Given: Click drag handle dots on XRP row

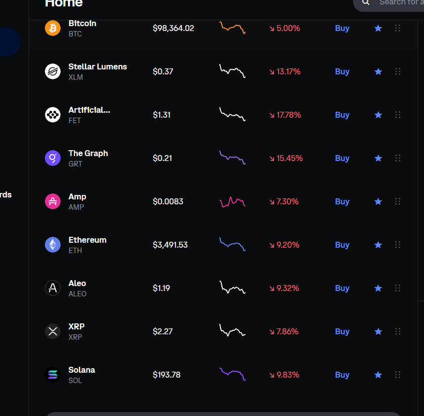Looking at the screenshot, I should [397, 331].
